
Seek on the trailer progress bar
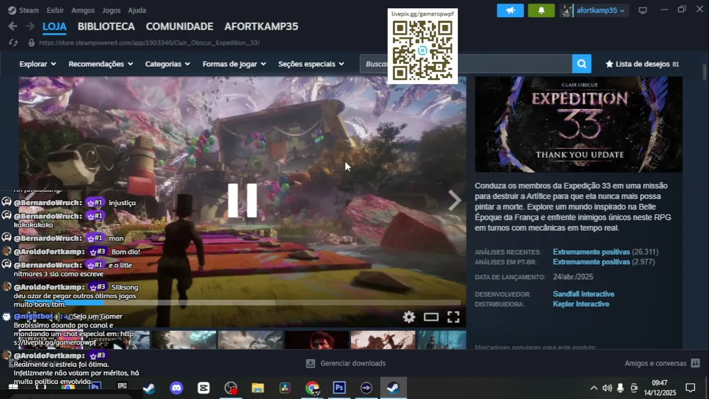(242, 303)
